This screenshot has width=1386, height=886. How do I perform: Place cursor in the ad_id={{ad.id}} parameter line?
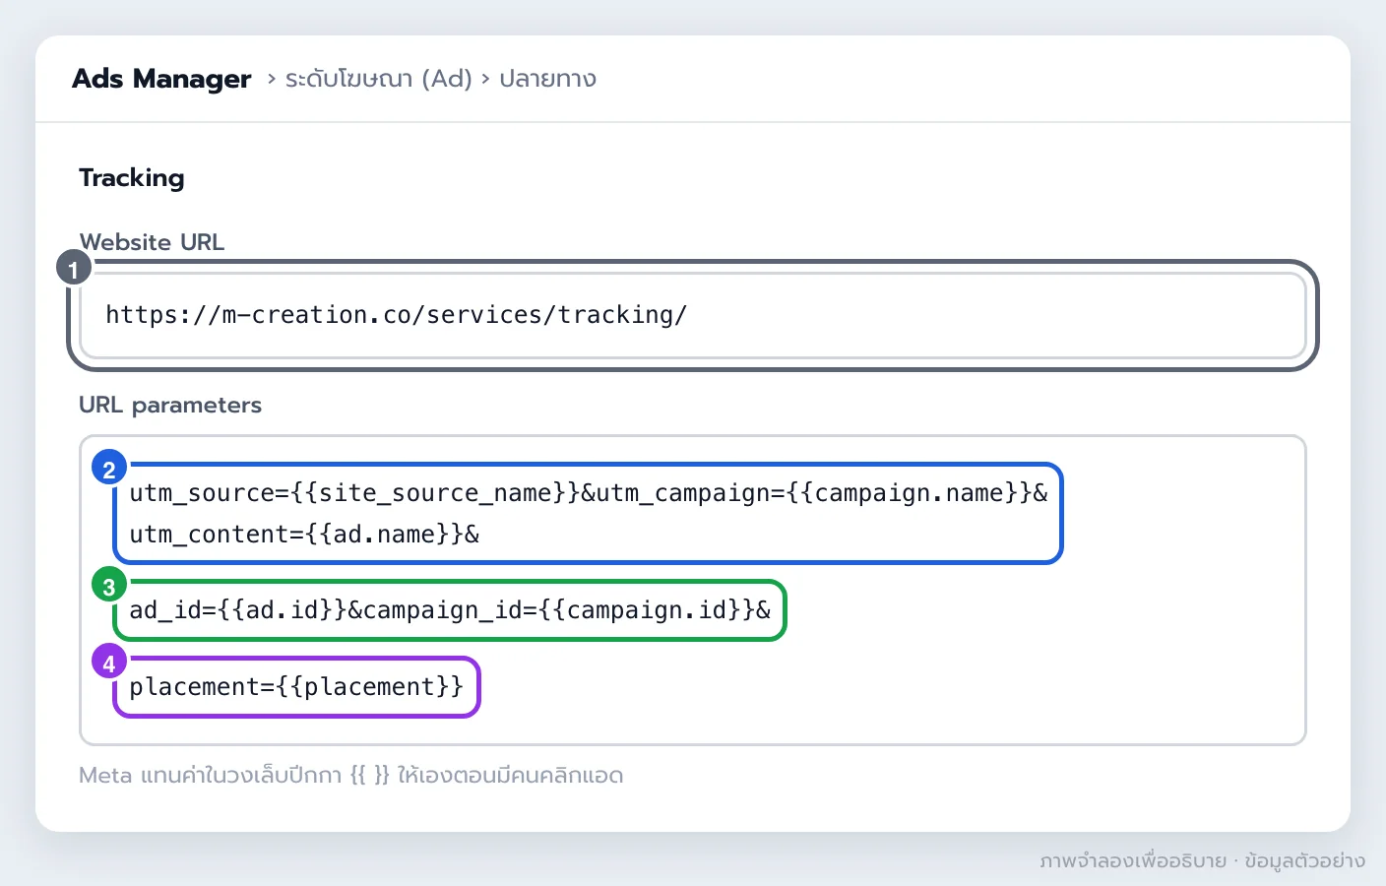point(450,610)
